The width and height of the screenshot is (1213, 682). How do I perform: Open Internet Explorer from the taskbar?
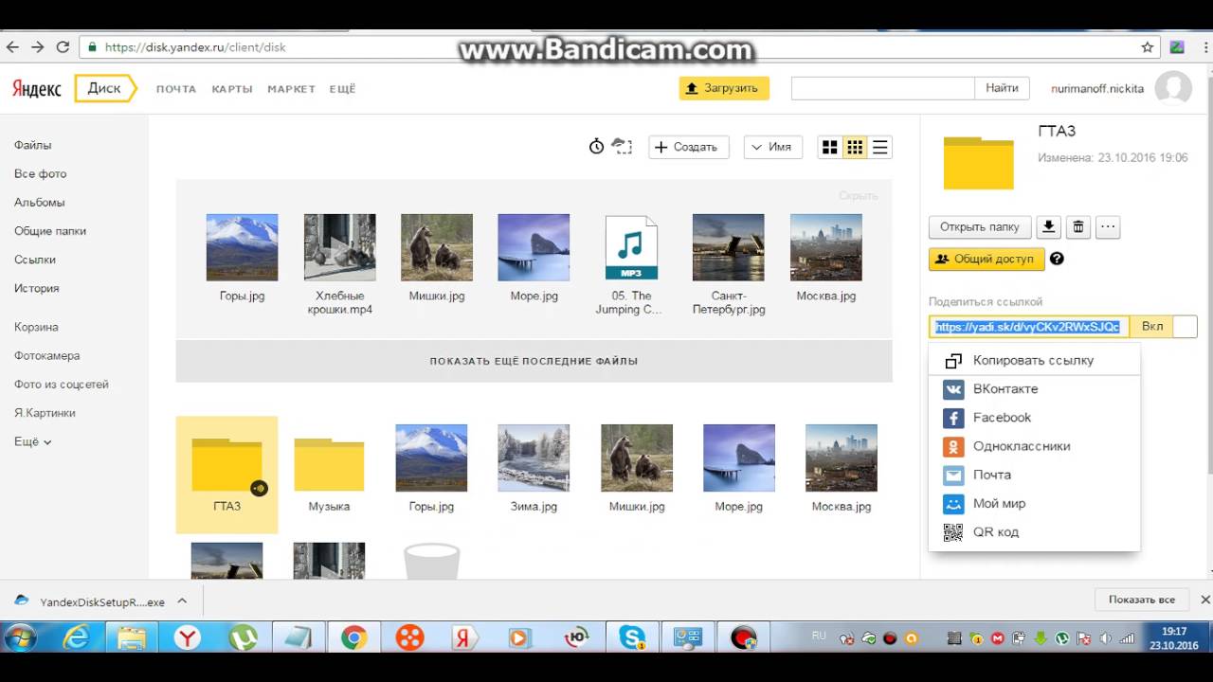tap(76, 637)
